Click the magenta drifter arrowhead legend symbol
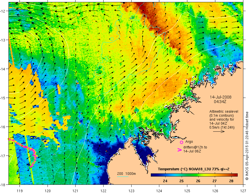Screen dimensions: 249x193 (179, 150)
